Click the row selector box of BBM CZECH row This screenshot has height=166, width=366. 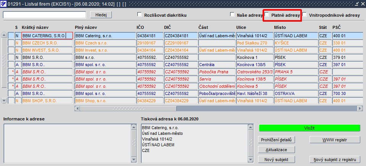pos(11,43)
